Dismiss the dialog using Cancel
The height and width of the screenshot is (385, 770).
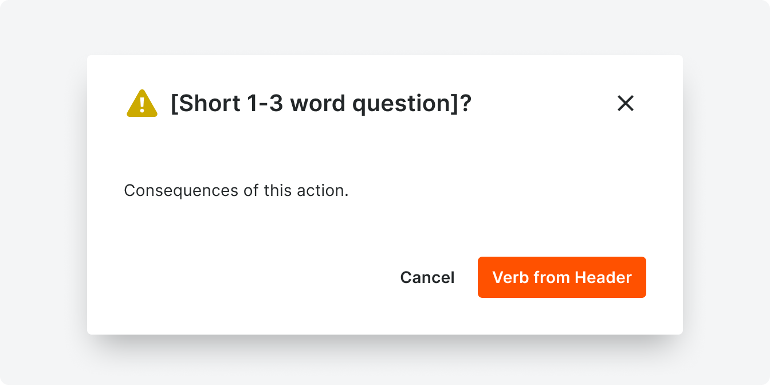click(x=427, y=277)
